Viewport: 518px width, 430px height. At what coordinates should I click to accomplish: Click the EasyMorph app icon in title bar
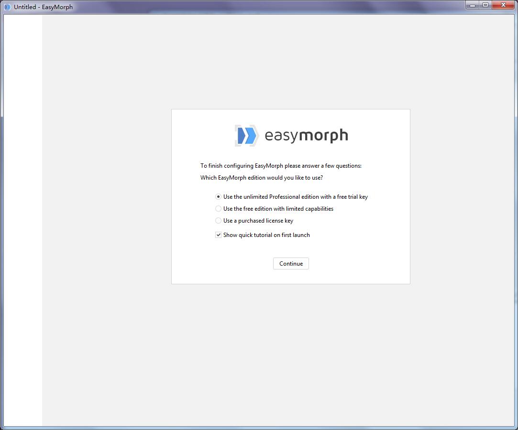point(7,7)
